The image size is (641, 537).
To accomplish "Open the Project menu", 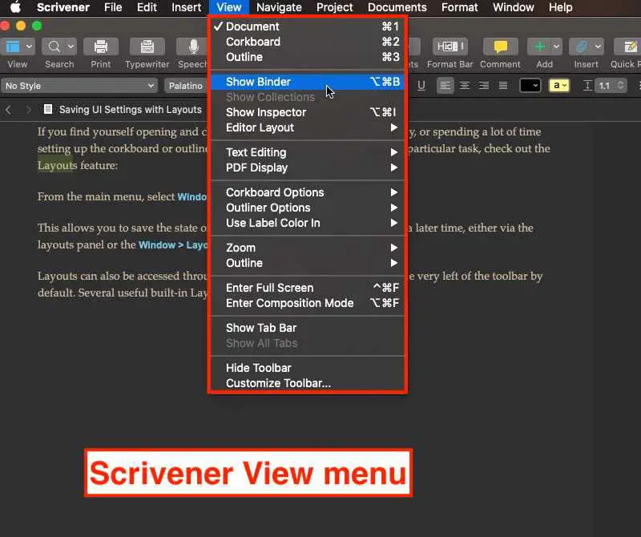I will [334, 7].
